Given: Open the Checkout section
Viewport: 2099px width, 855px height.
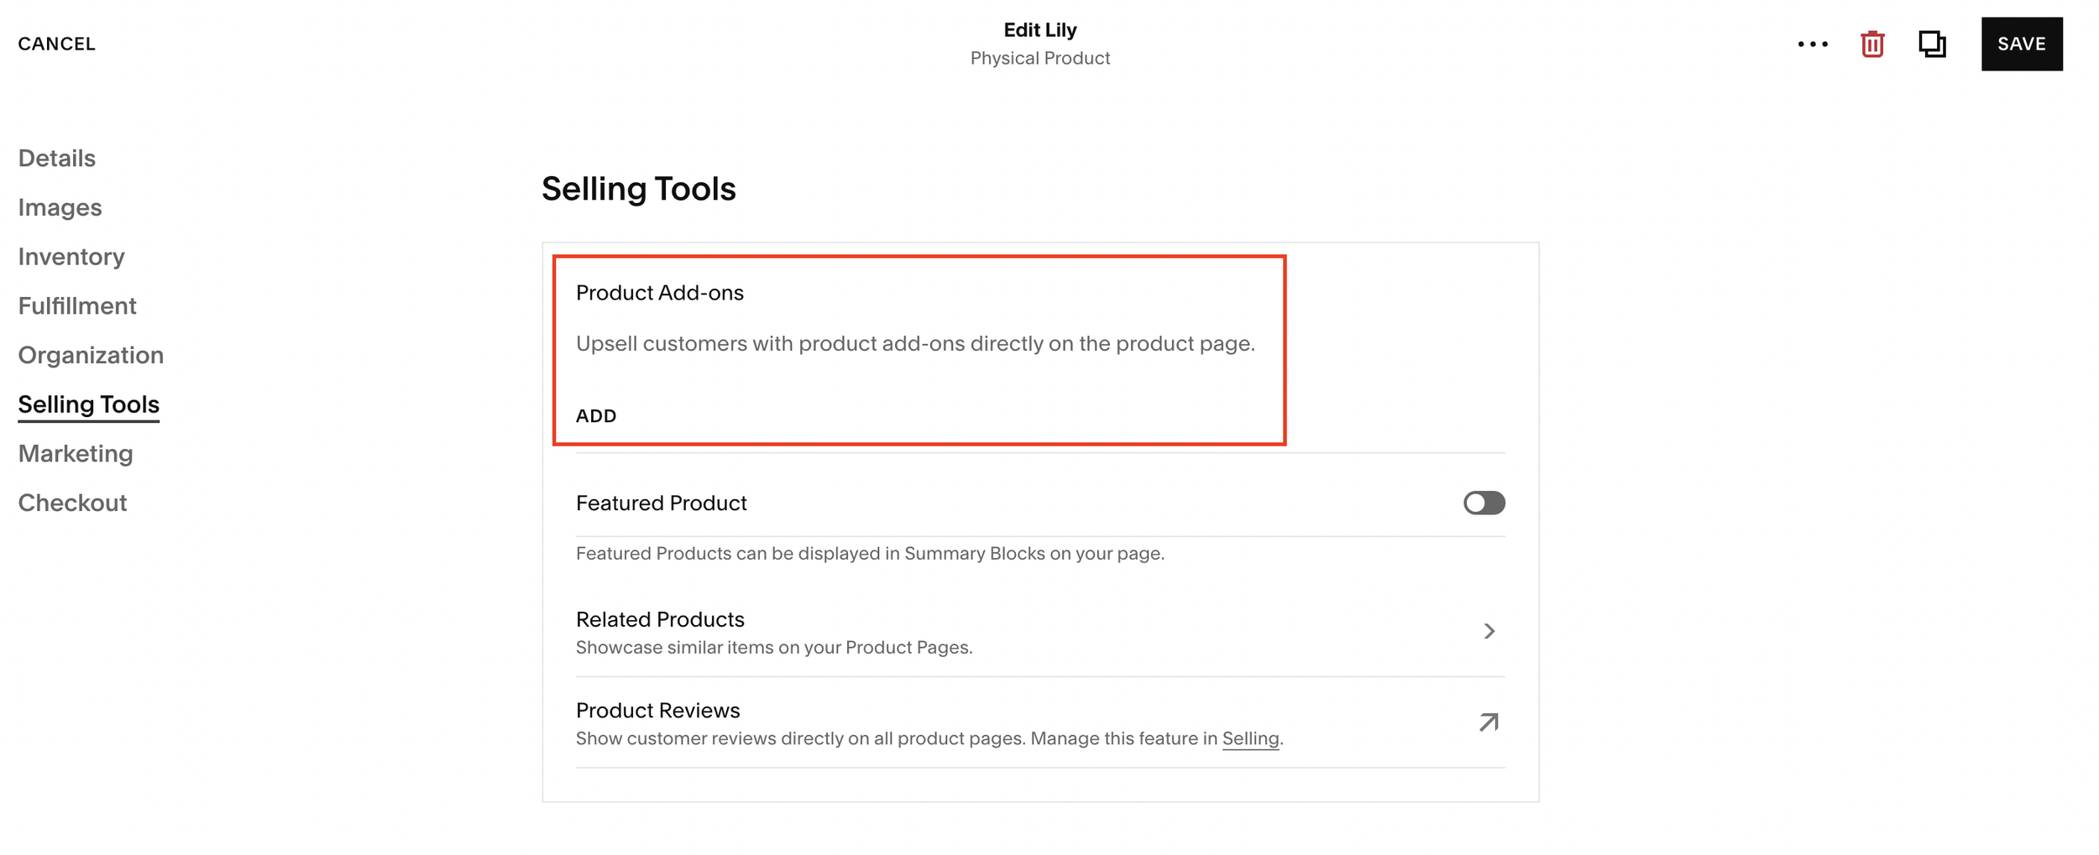Looking at the screenshot, I should coord(72,503).
